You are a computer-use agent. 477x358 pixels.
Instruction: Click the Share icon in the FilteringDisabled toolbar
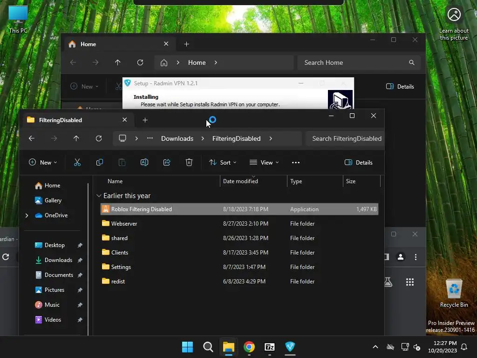(x=167, y=162)
